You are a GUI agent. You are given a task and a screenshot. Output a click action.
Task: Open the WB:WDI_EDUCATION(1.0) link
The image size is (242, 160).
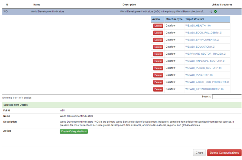[x=200, y=47]
